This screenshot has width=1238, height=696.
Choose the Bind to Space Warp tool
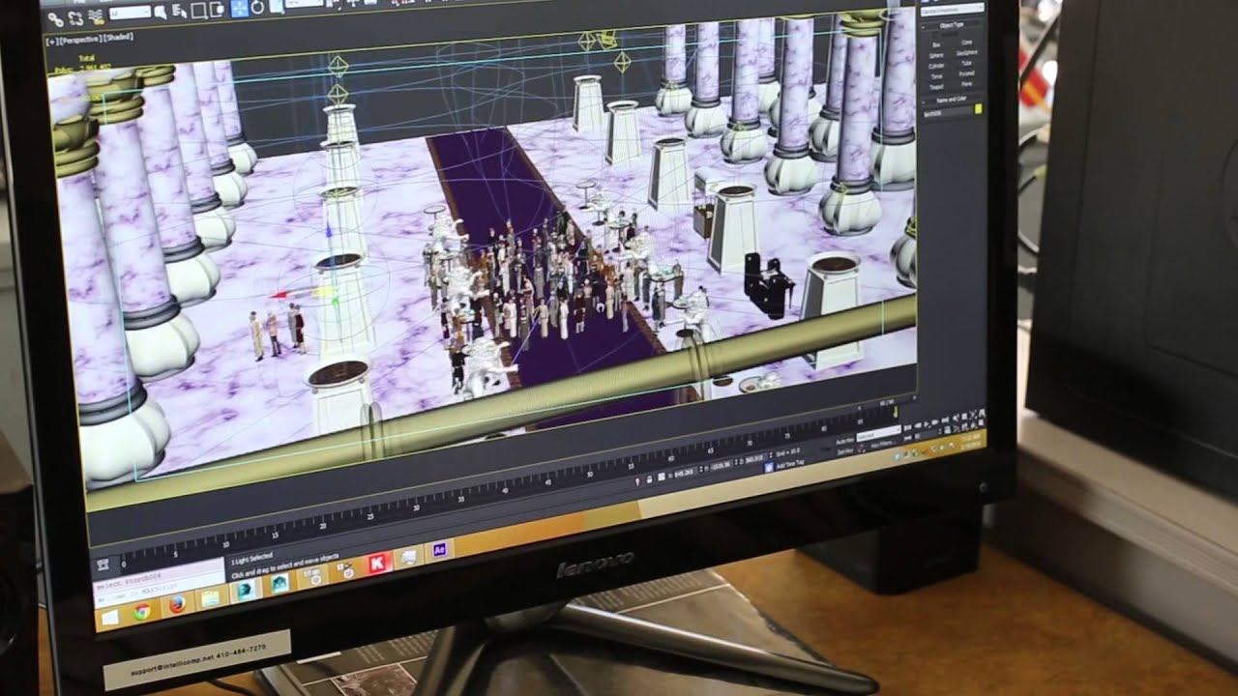pos(96,17)
